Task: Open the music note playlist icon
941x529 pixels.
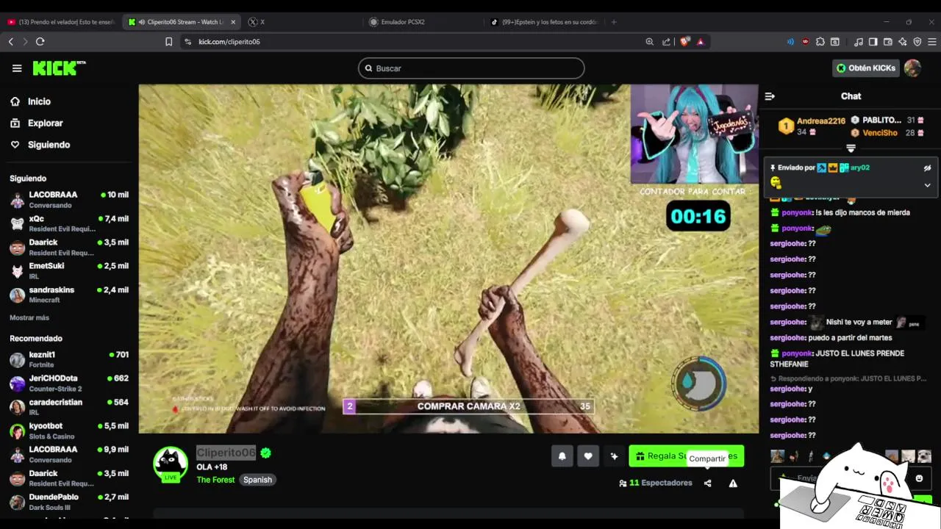Action: tap(859, 42)
